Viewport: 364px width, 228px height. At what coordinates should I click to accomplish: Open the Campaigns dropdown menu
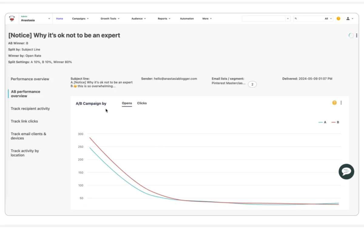pyautogui.click(x=80, y=19)
